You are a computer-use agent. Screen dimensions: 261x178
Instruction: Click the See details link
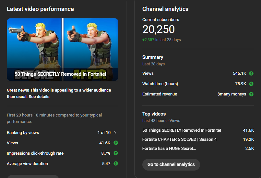39,96
